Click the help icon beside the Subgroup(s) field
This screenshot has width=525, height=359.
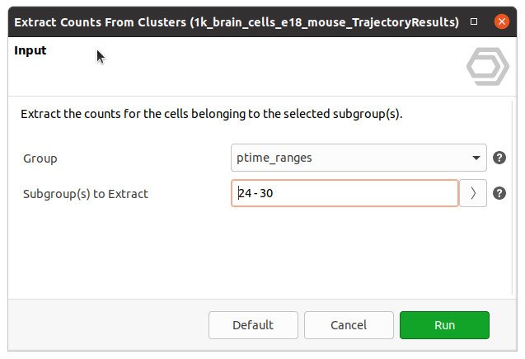tap(499, 194)
